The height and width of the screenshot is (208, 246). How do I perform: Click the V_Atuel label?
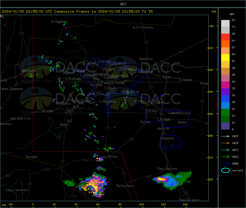pos(140,101)
